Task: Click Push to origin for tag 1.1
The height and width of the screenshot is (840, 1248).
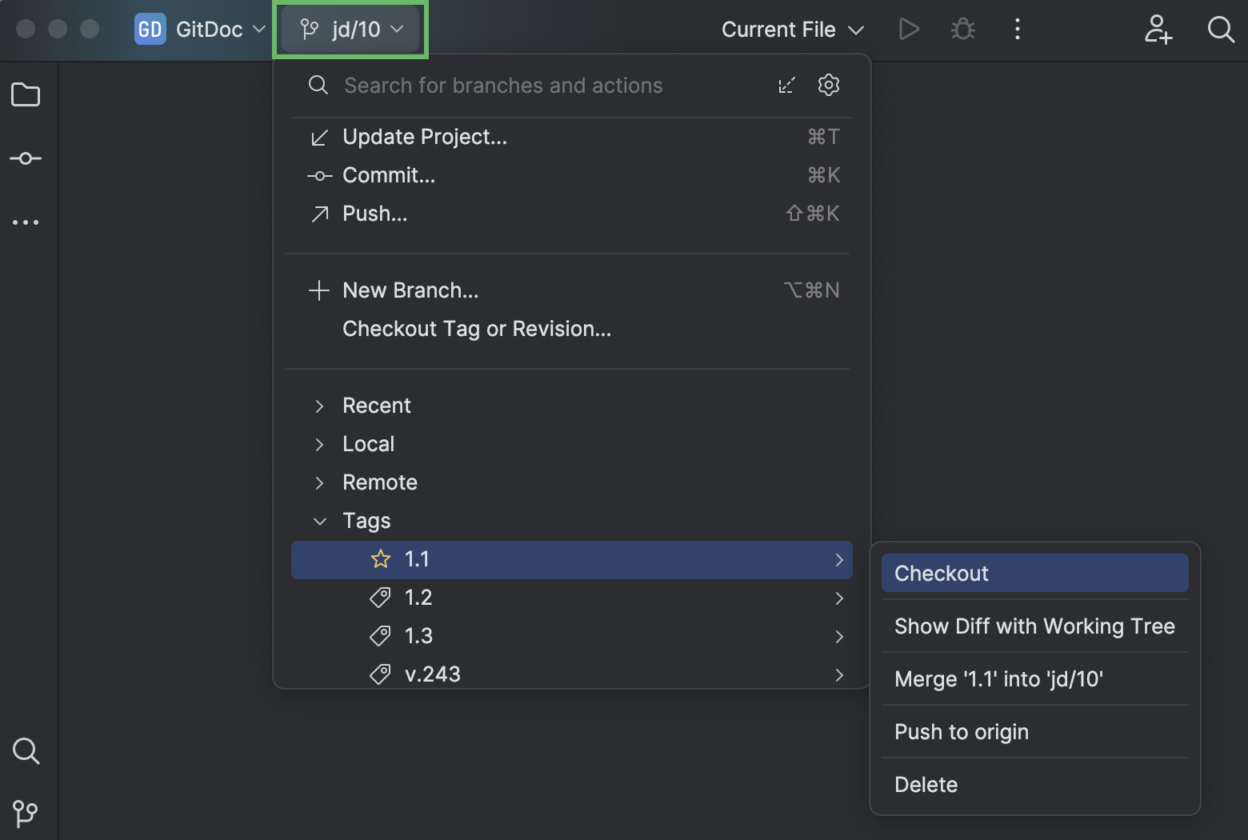Action: (962, 731)
